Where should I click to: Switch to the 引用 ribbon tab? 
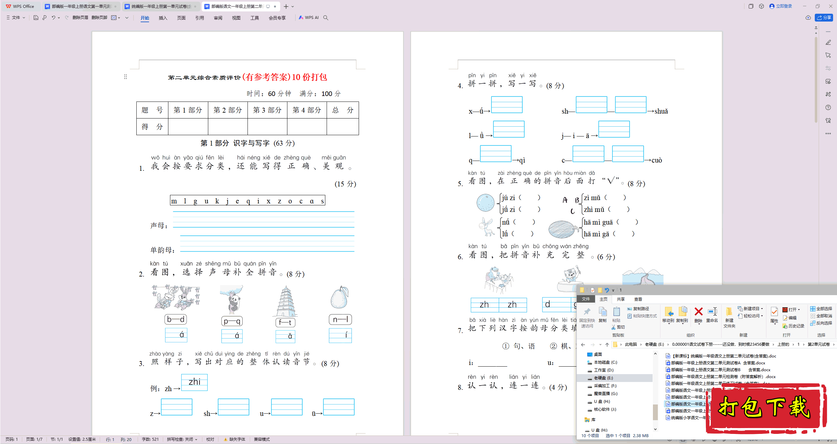(x=200, y=18)
